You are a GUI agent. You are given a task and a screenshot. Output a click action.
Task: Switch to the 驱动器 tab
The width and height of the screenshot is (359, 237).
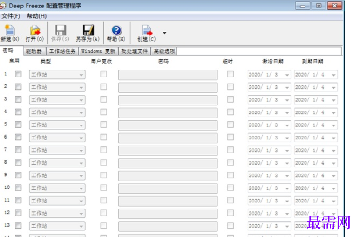click(x=34, y=51)
